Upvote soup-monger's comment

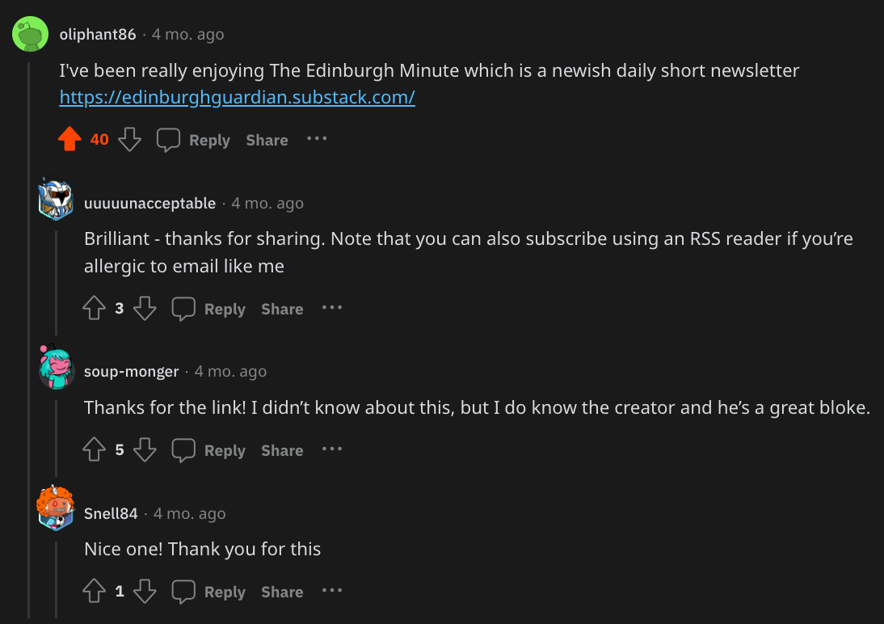(95, 450)
